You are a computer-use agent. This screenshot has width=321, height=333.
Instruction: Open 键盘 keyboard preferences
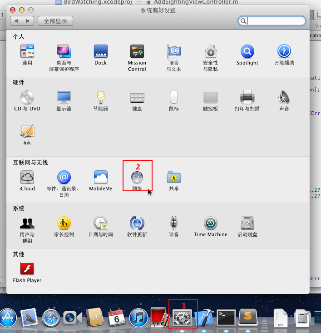click(137, 101)
